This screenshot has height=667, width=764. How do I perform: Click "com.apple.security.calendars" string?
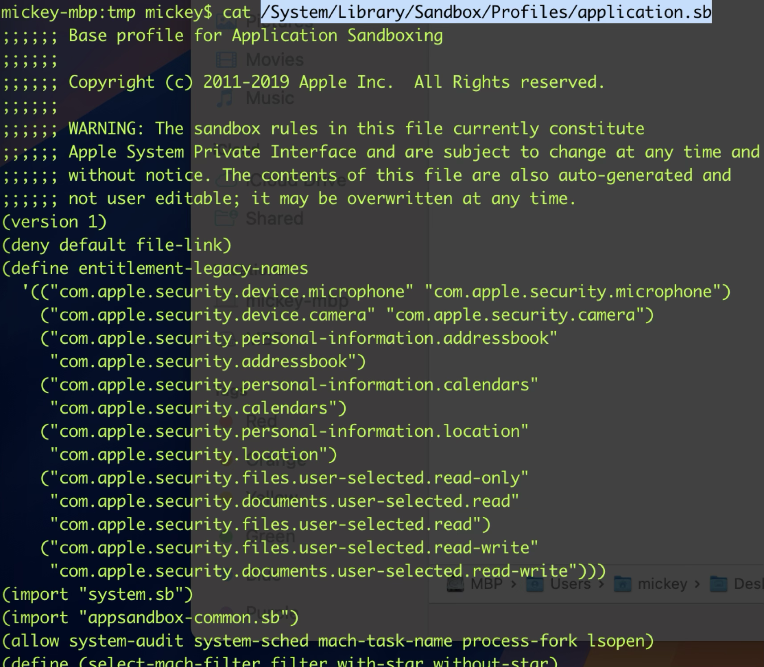(193, 408)
